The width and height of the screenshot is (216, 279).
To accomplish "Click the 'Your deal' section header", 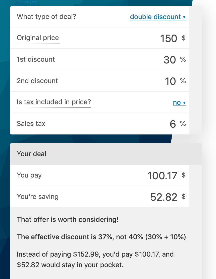I will [x=31, y=154].
